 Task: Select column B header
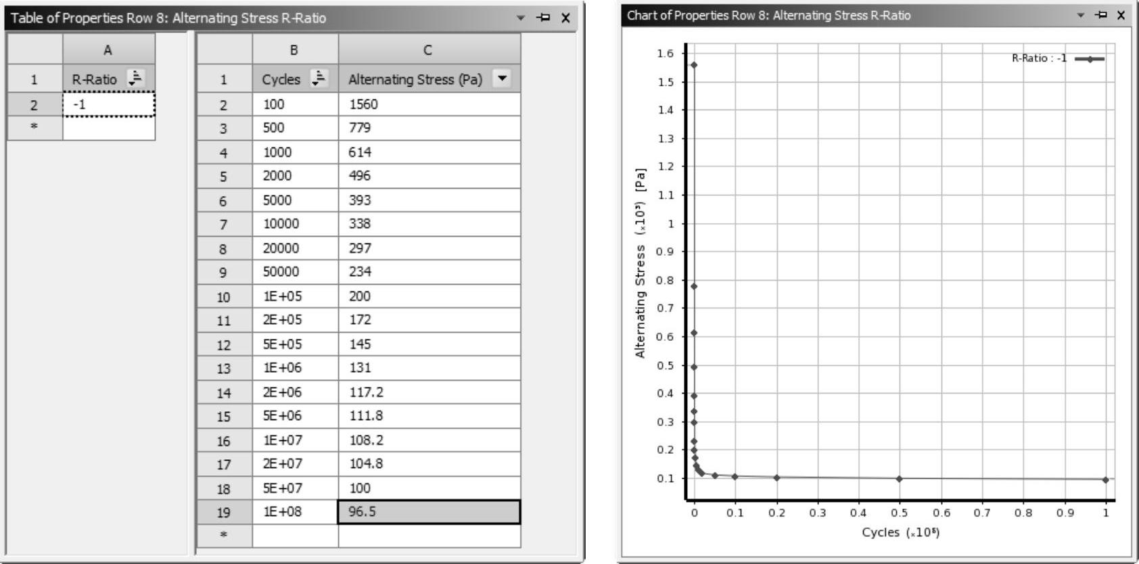295,49
